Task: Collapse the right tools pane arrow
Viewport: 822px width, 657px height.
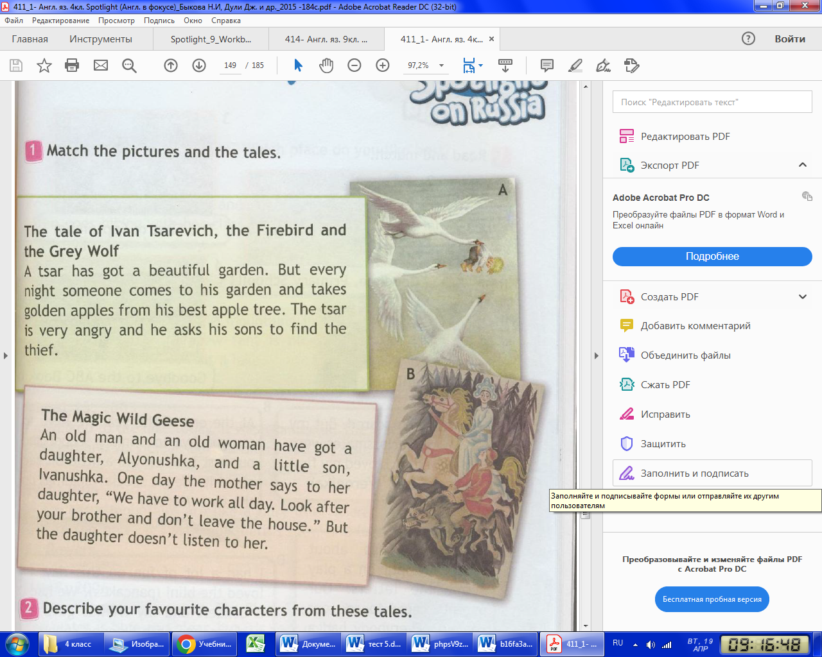Action: [596, 355]
